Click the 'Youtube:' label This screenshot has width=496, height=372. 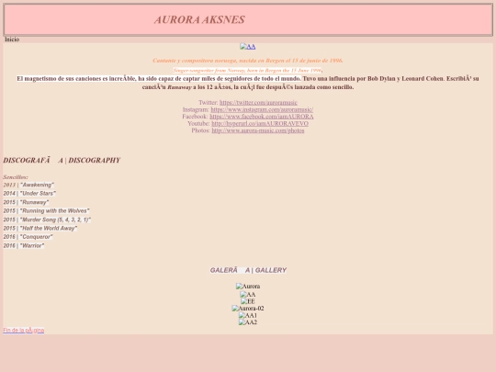tap(198, 123)
